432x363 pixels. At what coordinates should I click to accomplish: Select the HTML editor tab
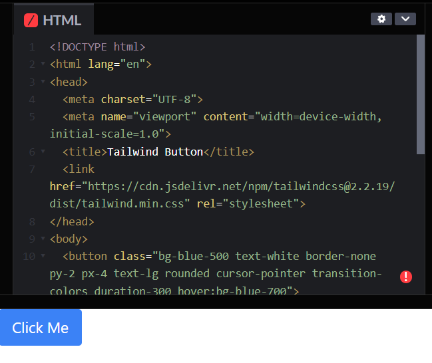click(54, 20)
